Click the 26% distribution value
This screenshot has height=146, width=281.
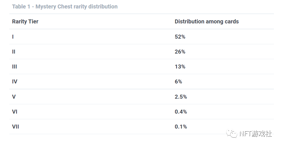coord(180,52)
